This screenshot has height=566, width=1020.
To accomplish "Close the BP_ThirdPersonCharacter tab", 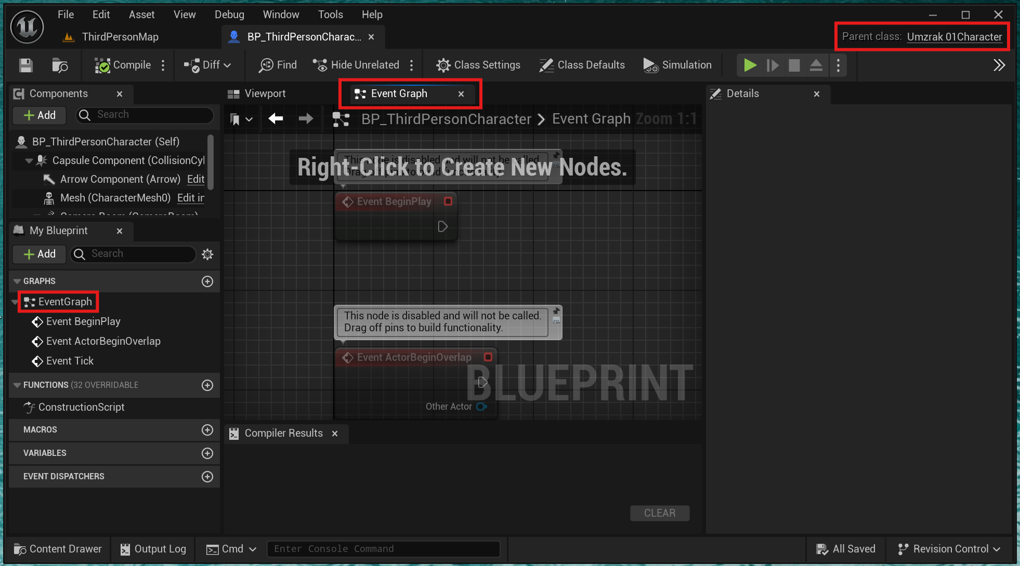I will pyautogui.click(x=371, y=37).
